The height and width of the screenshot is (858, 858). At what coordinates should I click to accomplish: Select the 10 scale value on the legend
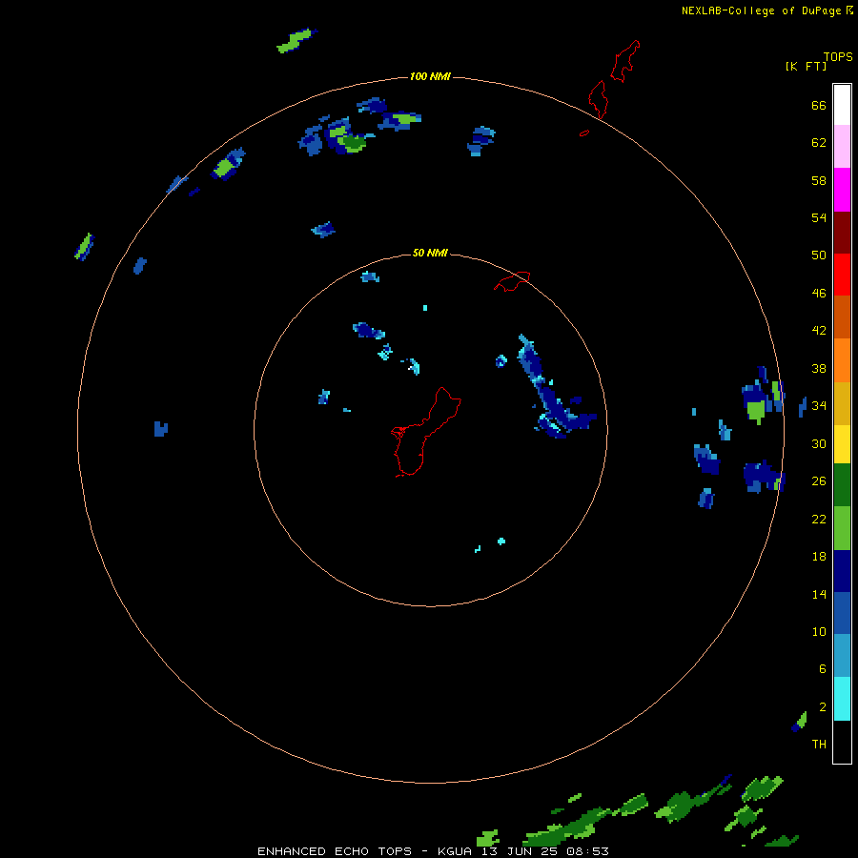pyautogui.click(x=819, y=631)
